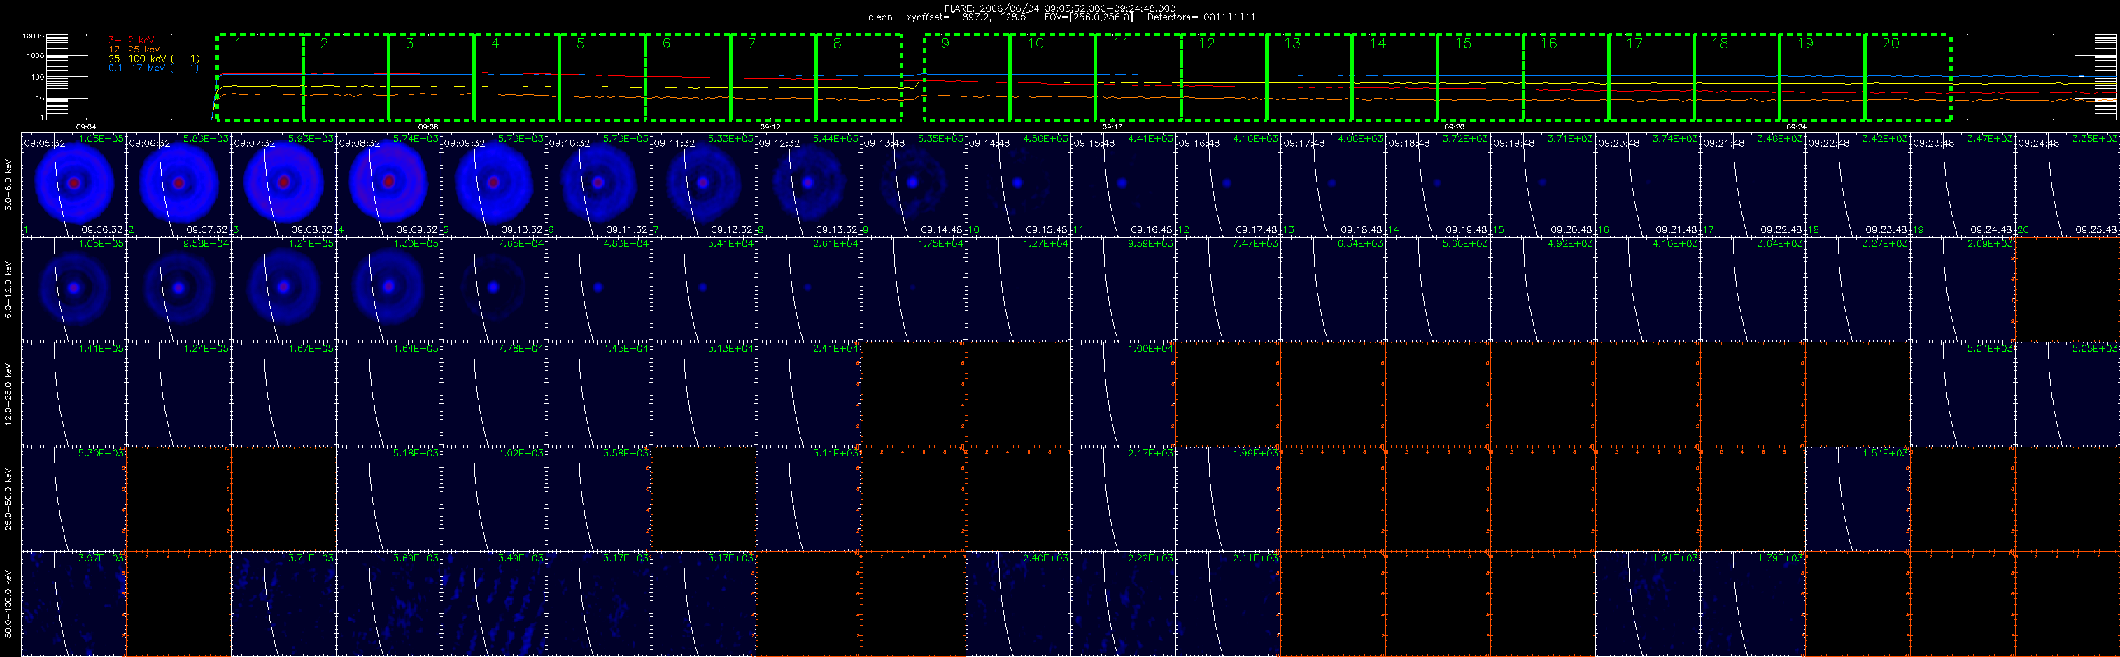Click the 09:16 time axis label

point(1112,127)
